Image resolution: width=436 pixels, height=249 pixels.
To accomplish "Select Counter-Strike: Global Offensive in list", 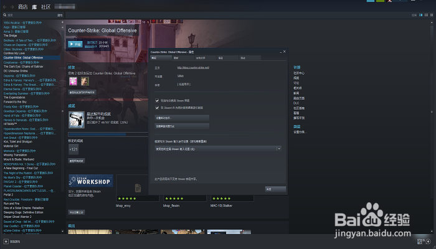I will 32,57.
